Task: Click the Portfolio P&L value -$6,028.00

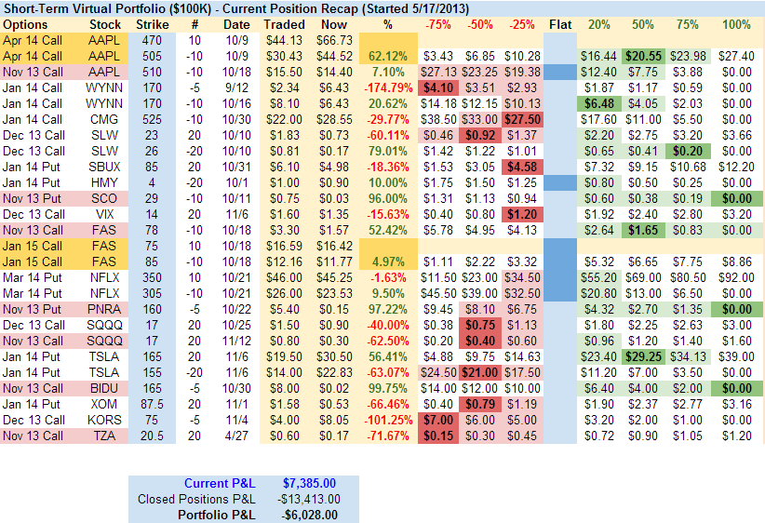Action: (311, 515)
